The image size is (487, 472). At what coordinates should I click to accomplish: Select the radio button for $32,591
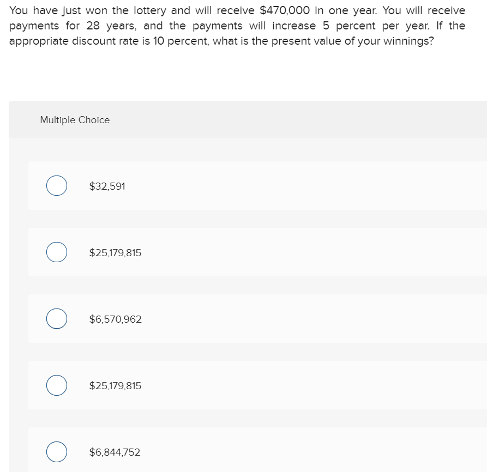coord(57,185)
